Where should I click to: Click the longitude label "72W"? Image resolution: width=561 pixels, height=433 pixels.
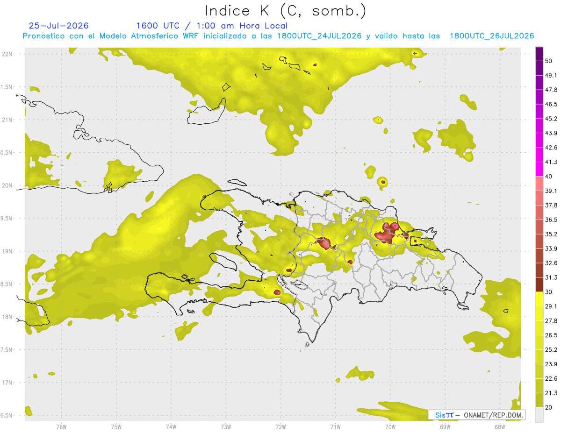pos(280,427)
